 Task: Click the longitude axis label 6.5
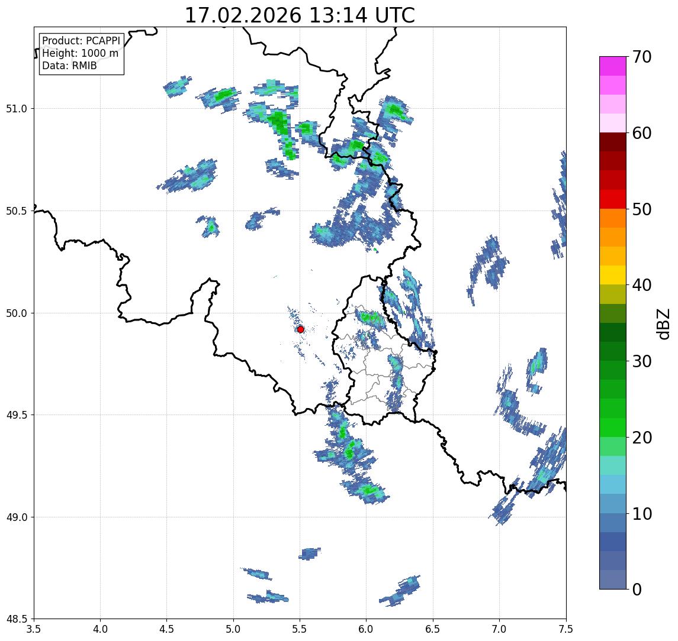click(x=433, y=629)
